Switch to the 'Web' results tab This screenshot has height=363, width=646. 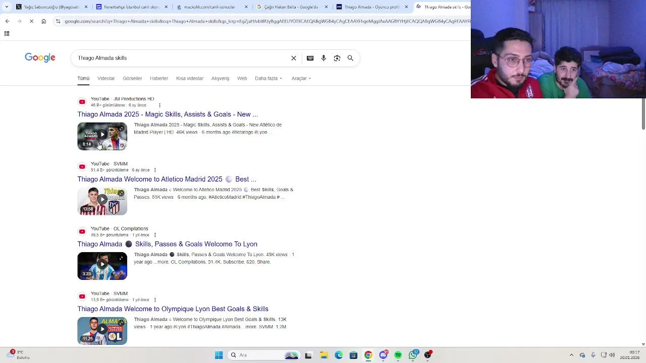(242, 78)
